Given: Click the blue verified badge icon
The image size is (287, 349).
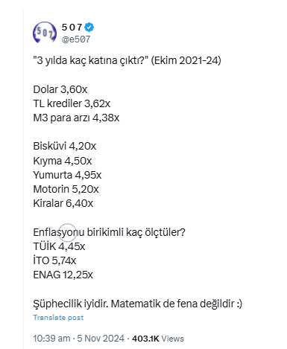Looking at the screenshot, I should [x=89, y=27].
